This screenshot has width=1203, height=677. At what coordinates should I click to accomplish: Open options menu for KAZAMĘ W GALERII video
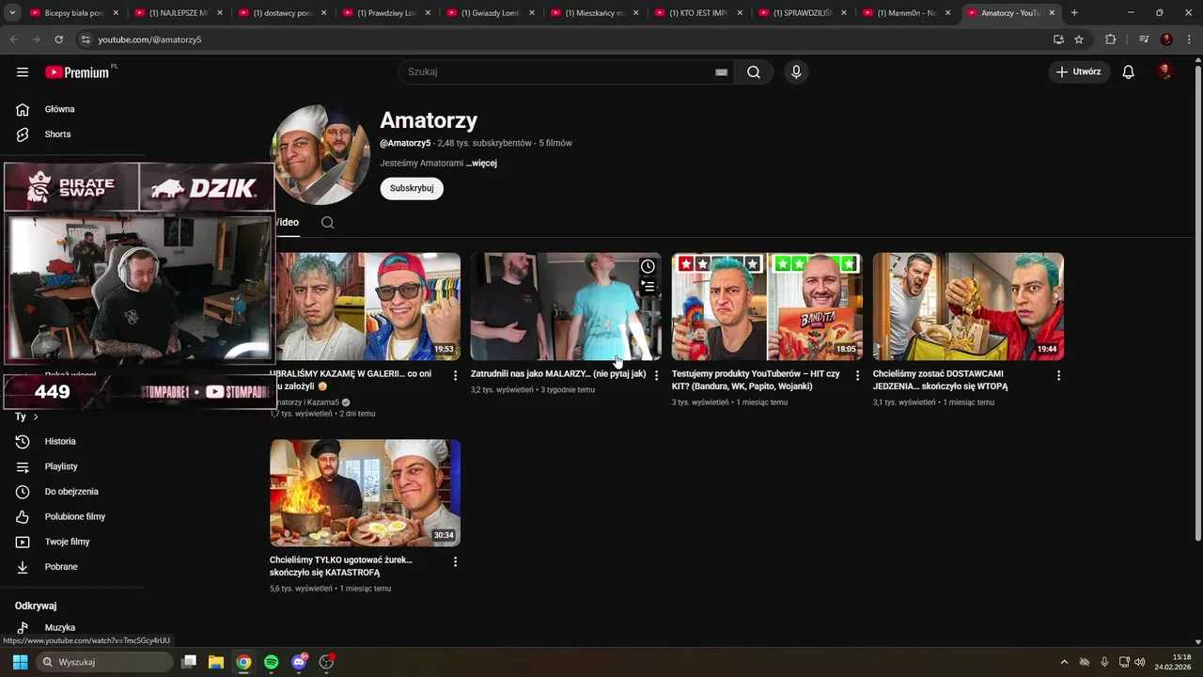click(x=455, y=375)
